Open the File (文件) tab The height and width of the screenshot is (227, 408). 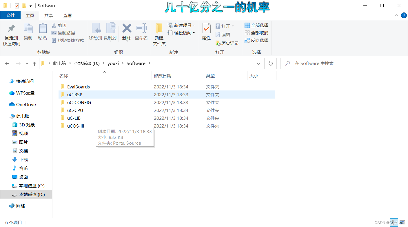click(10, 15)
